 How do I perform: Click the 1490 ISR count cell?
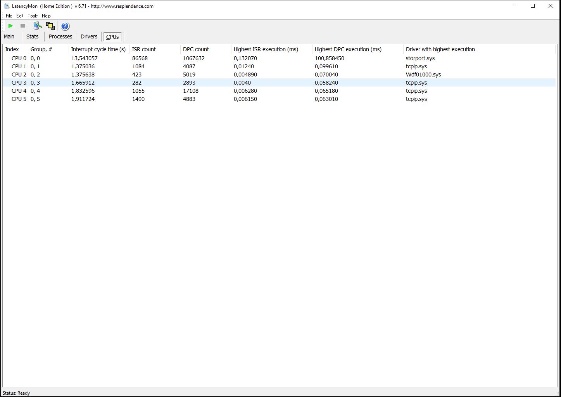(x=138, y=99)
